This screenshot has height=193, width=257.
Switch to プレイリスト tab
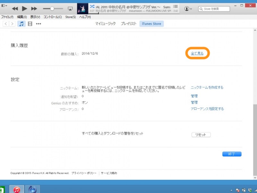[x=129, y=24]
